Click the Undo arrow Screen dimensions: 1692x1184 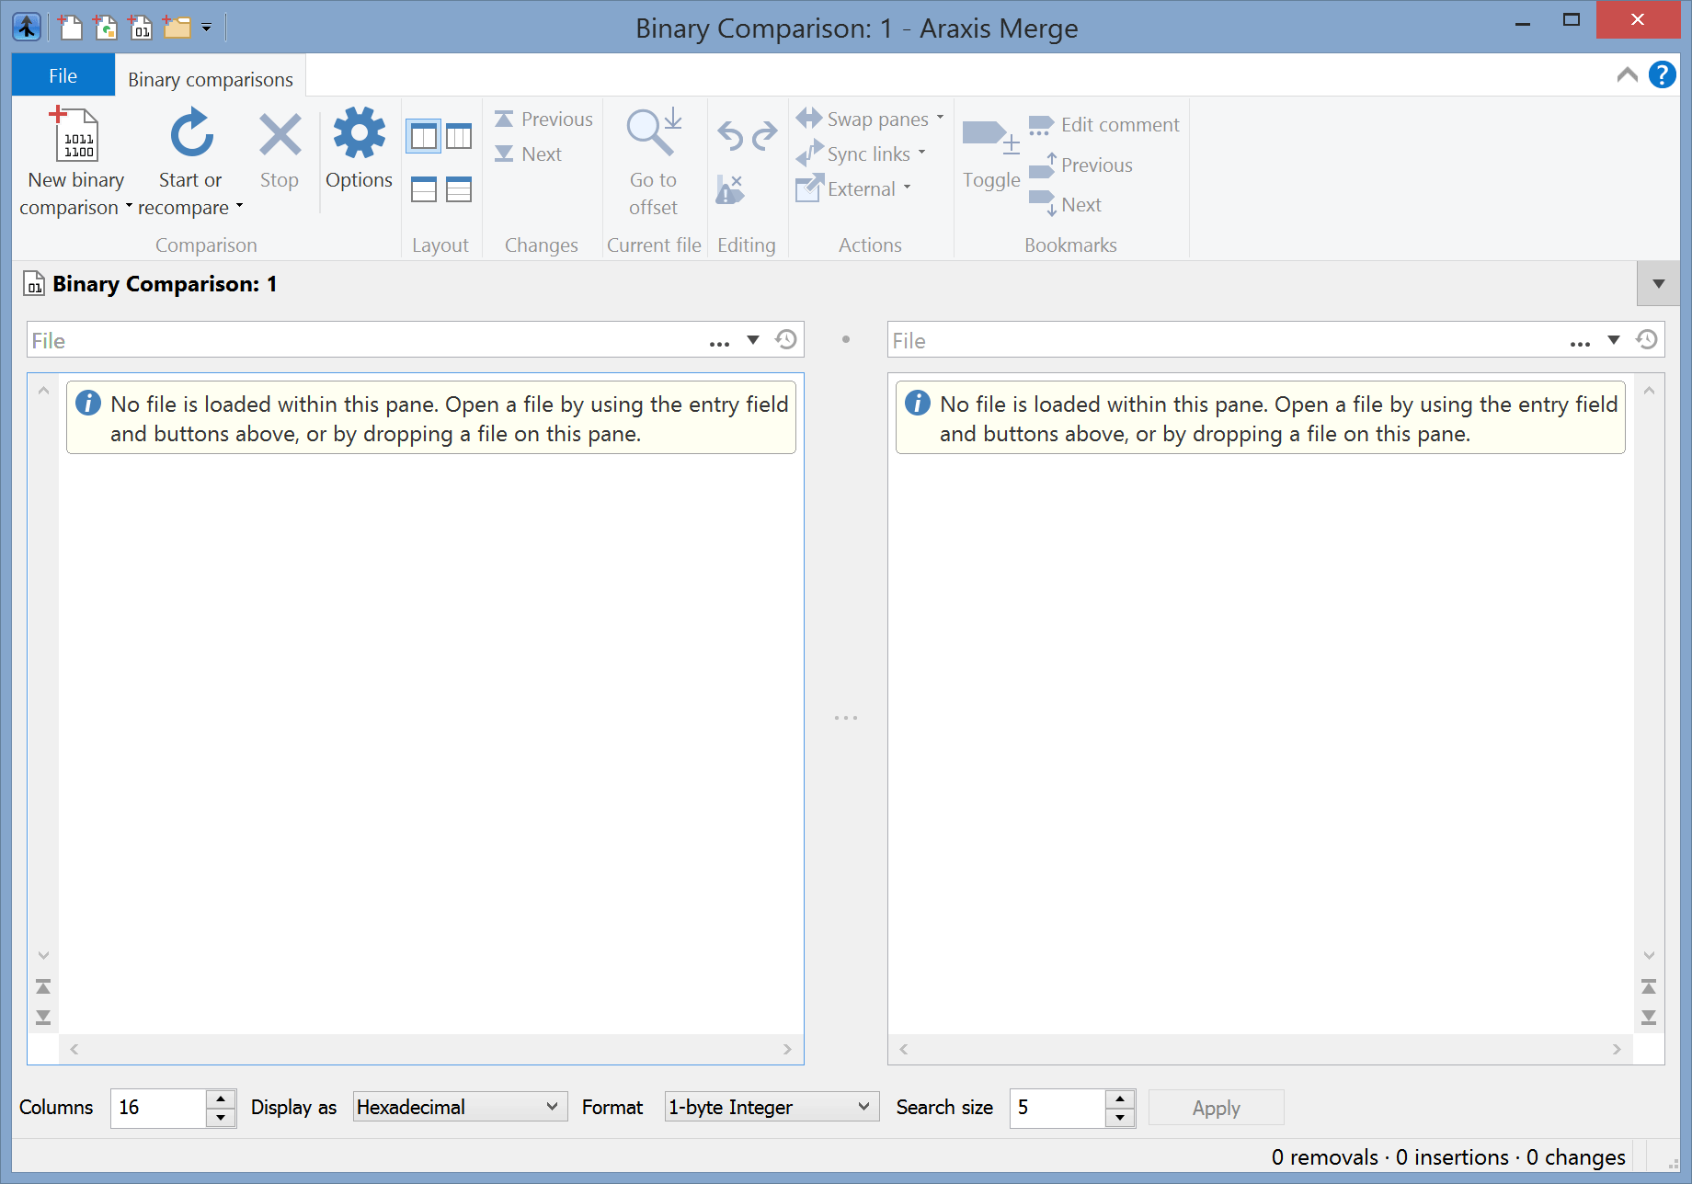730,136
